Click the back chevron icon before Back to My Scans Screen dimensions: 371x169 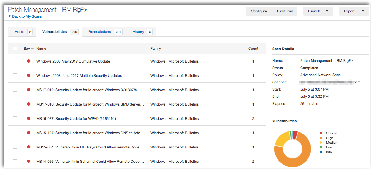(x=9, y=16)
